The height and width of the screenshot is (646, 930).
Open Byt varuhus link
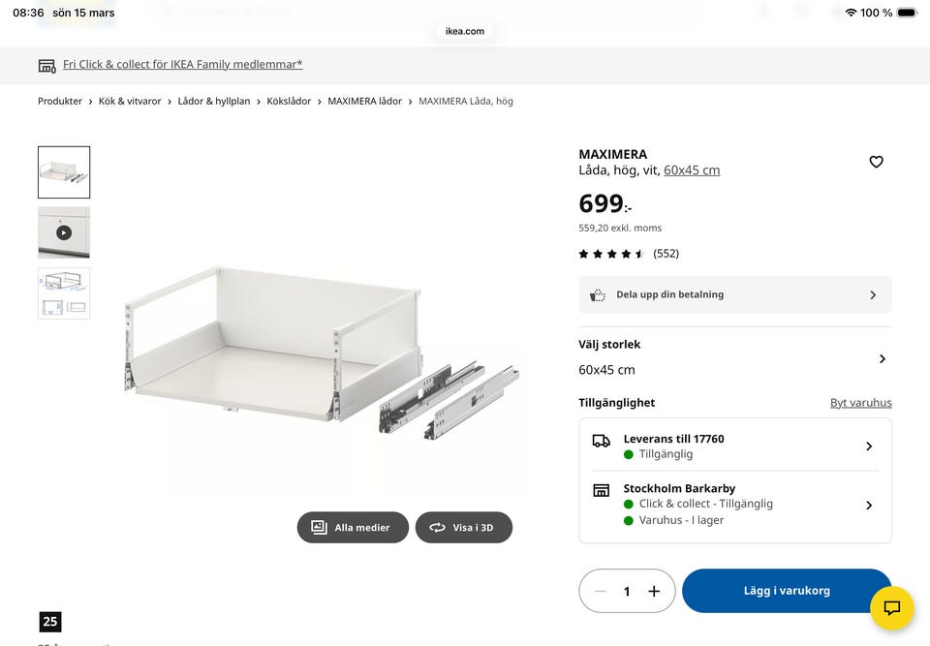860,402
